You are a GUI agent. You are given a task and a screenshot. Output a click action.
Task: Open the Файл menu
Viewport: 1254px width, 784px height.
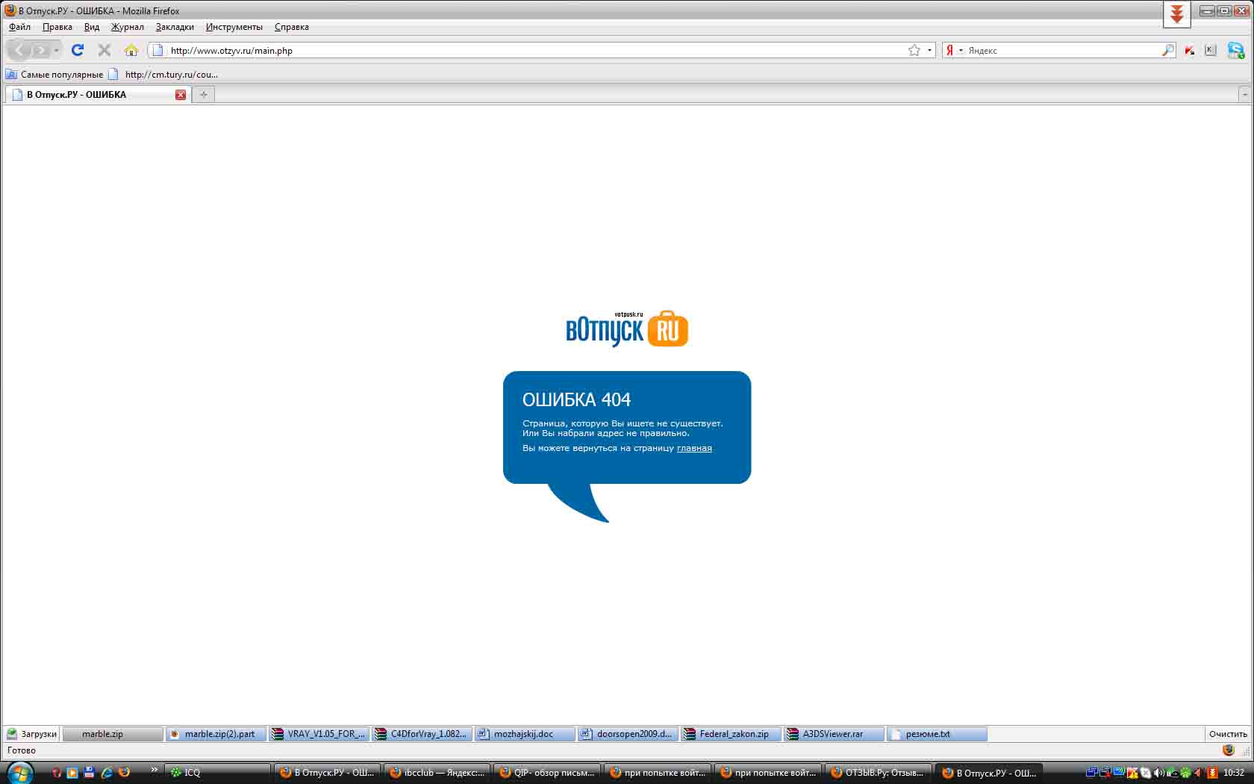19,27
